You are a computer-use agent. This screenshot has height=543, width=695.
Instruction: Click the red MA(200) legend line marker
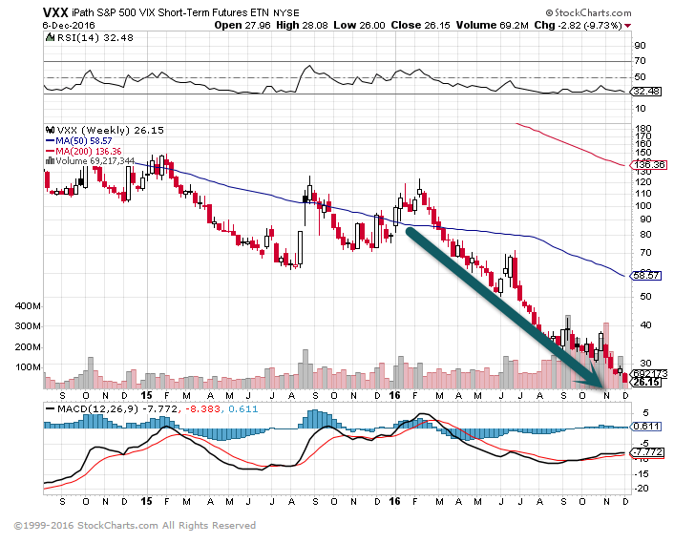click(x=50, y=151)
